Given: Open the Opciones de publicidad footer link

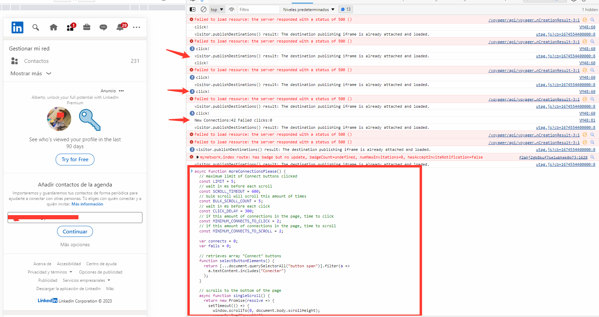Looking at the screenshot, I should (101, 272).
